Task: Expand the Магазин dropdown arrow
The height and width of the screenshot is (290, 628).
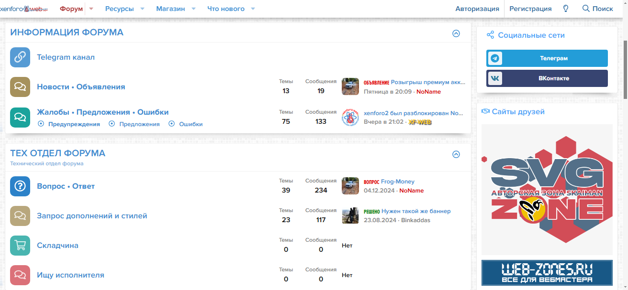Action: (193, 9)
